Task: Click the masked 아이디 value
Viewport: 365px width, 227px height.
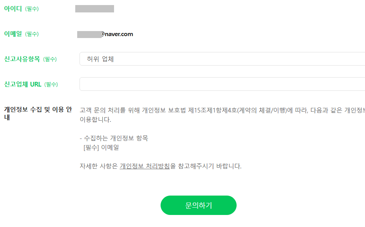Action: click(95, 9)
